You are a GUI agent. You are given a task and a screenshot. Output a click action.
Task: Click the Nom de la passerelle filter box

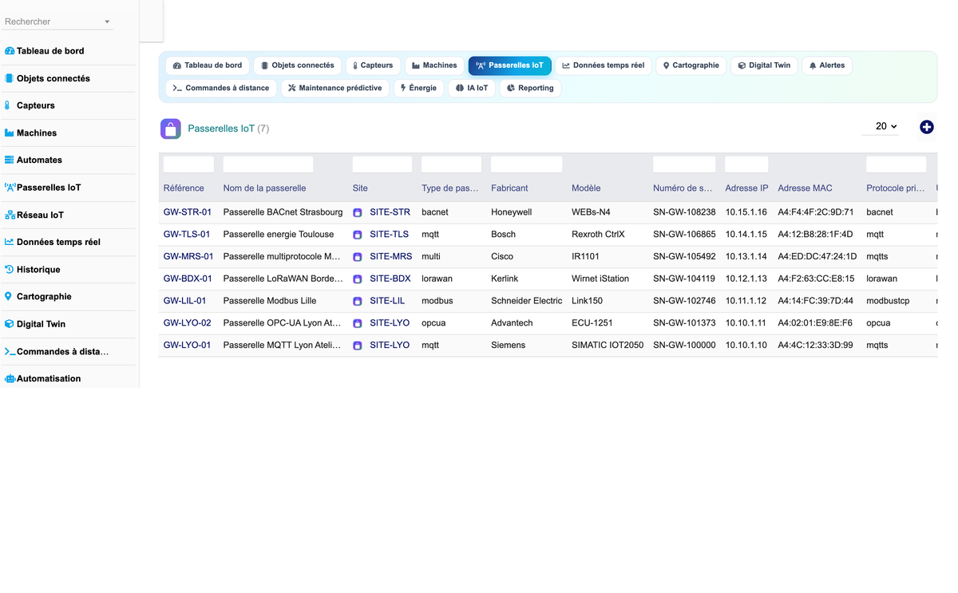(268, 164)
